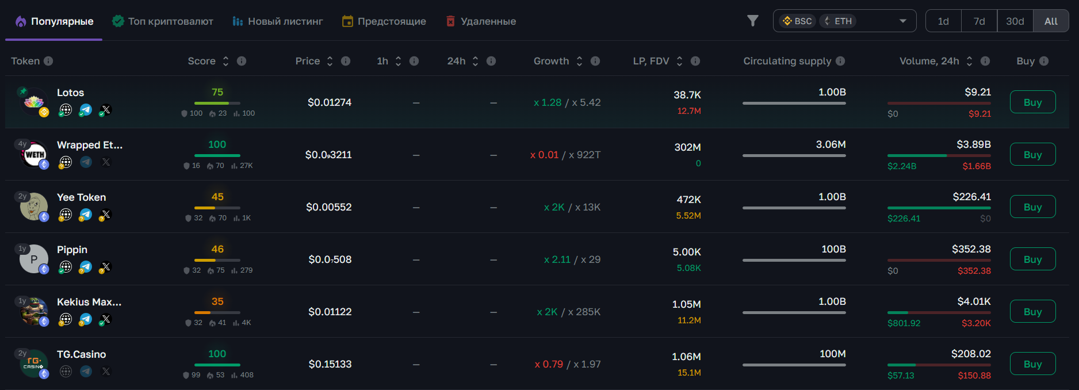Open the Wrapped Et... token row

[x=89, y=145]
